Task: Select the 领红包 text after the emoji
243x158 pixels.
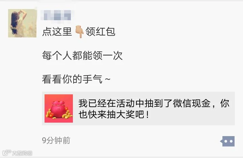Action: coord(101,32)
